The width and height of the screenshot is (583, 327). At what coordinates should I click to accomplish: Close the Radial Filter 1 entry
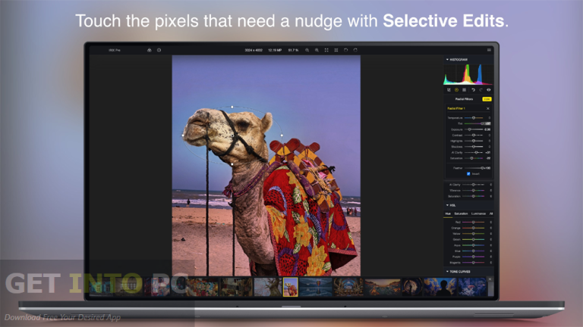[x=488, y=108]
